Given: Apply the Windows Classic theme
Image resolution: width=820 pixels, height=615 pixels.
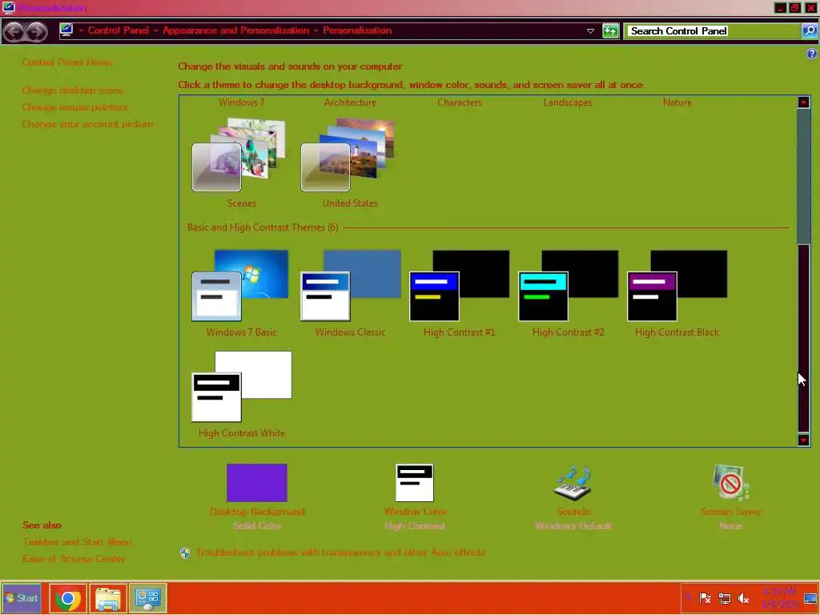Looking at the screenshot, I should [350, 293].
